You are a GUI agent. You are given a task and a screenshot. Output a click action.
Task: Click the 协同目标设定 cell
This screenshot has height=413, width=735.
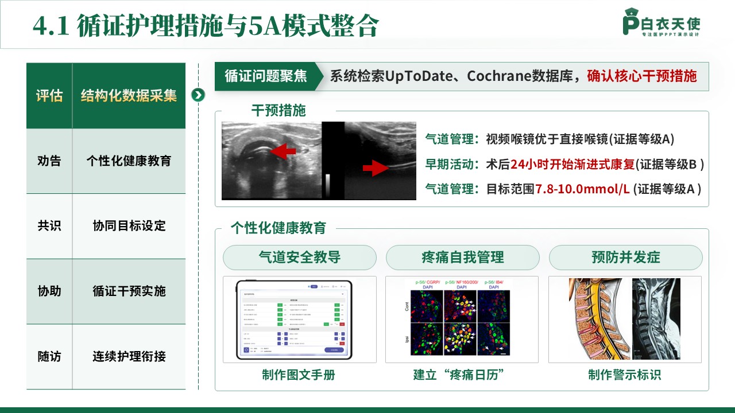[129, 226]
